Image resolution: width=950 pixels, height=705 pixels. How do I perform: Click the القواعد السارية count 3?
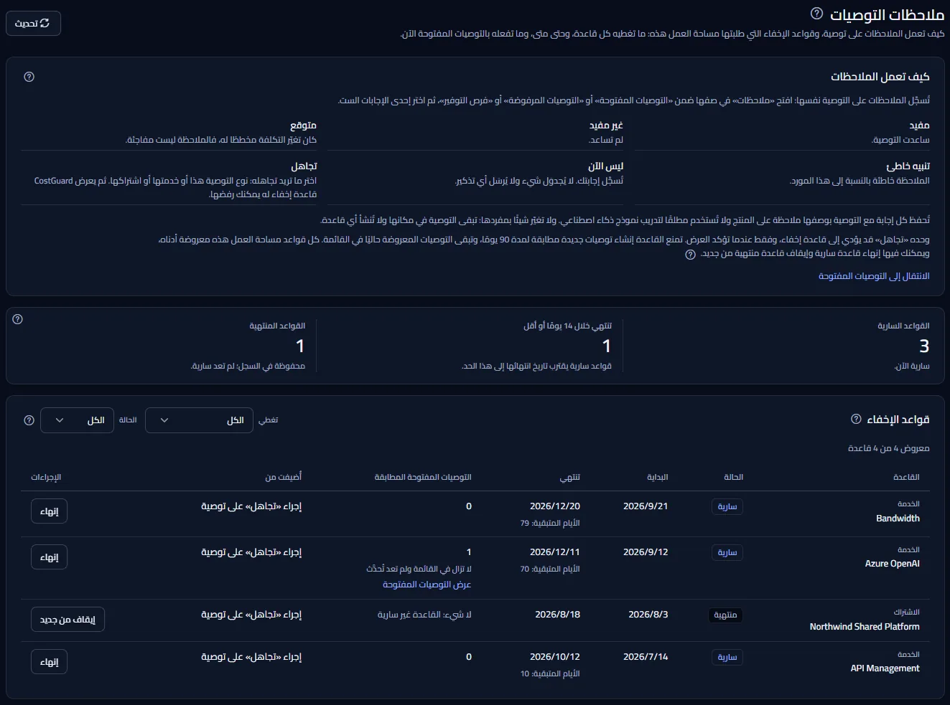[x=924, y=346]
